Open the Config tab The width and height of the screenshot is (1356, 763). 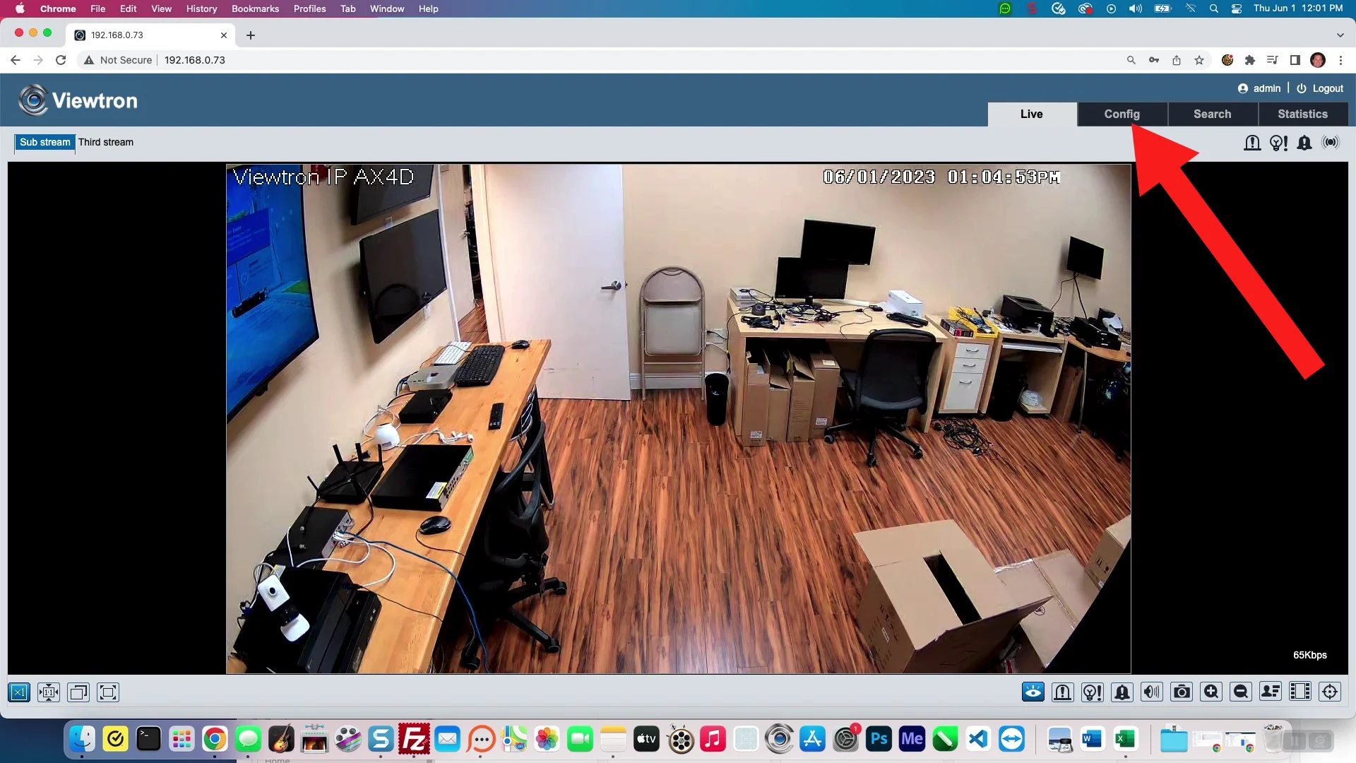click(1122, 114)
